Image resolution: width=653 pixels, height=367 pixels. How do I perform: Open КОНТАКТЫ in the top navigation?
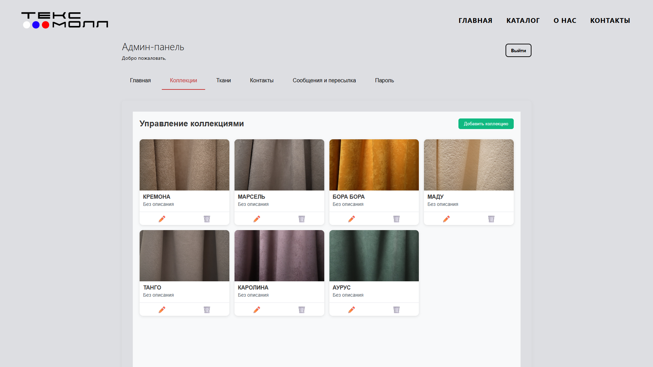click(610, 20)
